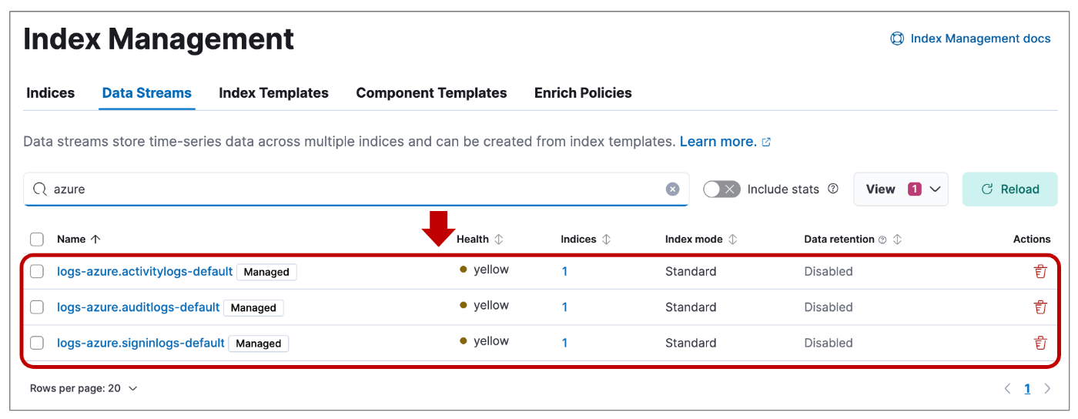Check the select-all rows checkbox
The image size is (1078, 419).
37,240
